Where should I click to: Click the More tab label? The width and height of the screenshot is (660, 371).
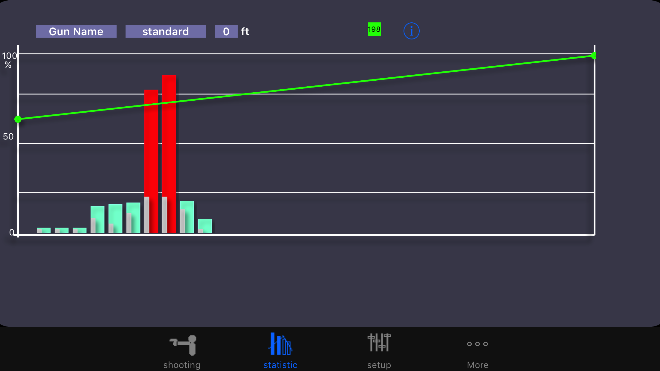[x=477, y=365]
